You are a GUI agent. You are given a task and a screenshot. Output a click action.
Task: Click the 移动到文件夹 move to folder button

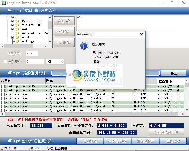pyautogui.click(x=118, y=141)
